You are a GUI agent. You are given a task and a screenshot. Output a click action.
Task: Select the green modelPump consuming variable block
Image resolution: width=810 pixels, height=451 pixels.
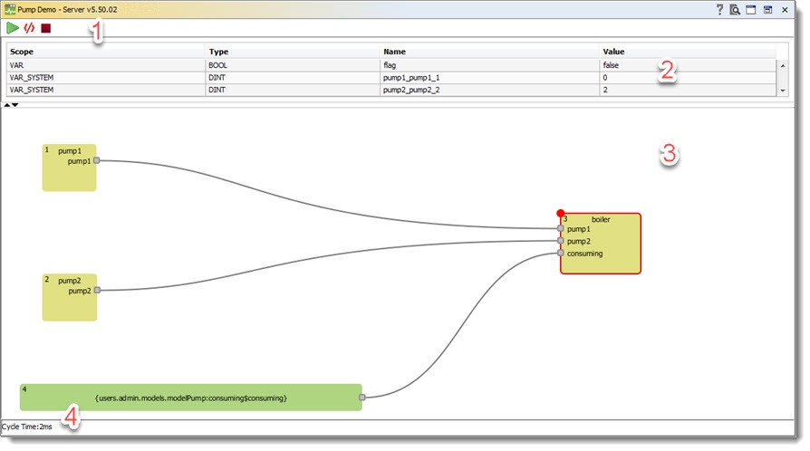click(x=190, y=398)
